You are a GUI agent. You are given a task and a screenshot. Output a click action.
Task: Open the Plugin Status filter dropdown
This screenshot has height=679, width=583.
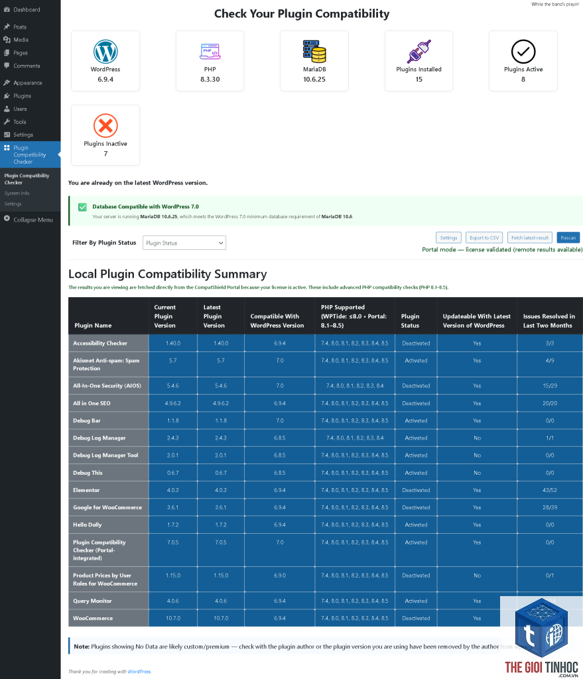(x=184, y=243)
